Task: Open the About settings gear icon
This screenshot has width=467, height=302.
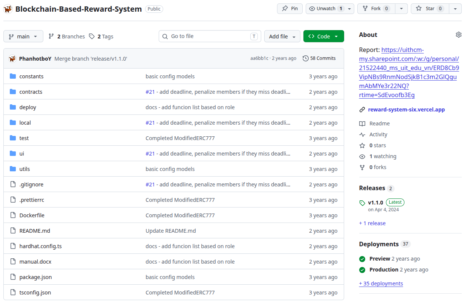Action: tap(458, 35)
